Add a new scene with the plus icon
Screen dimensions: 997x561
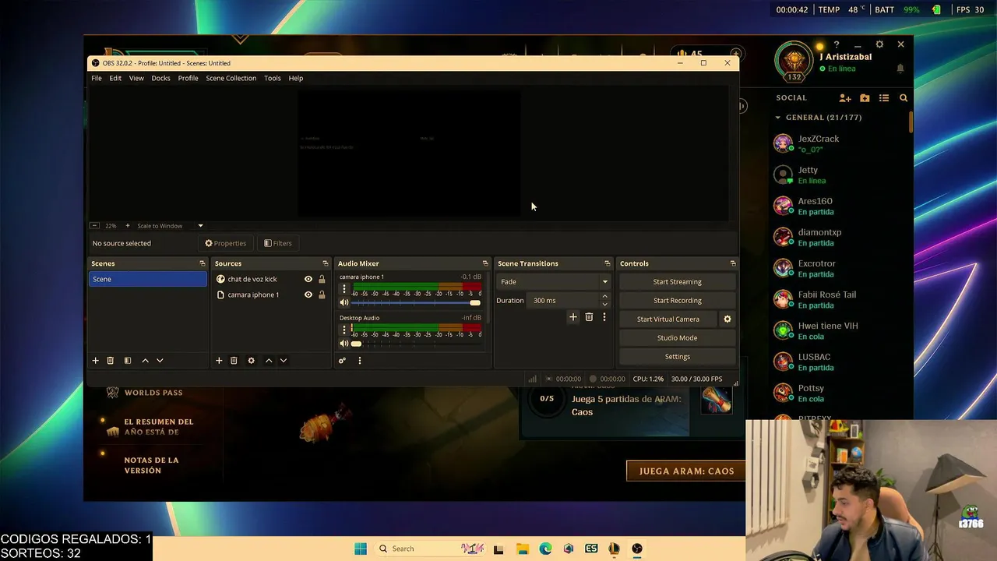[x=96, y=361]
